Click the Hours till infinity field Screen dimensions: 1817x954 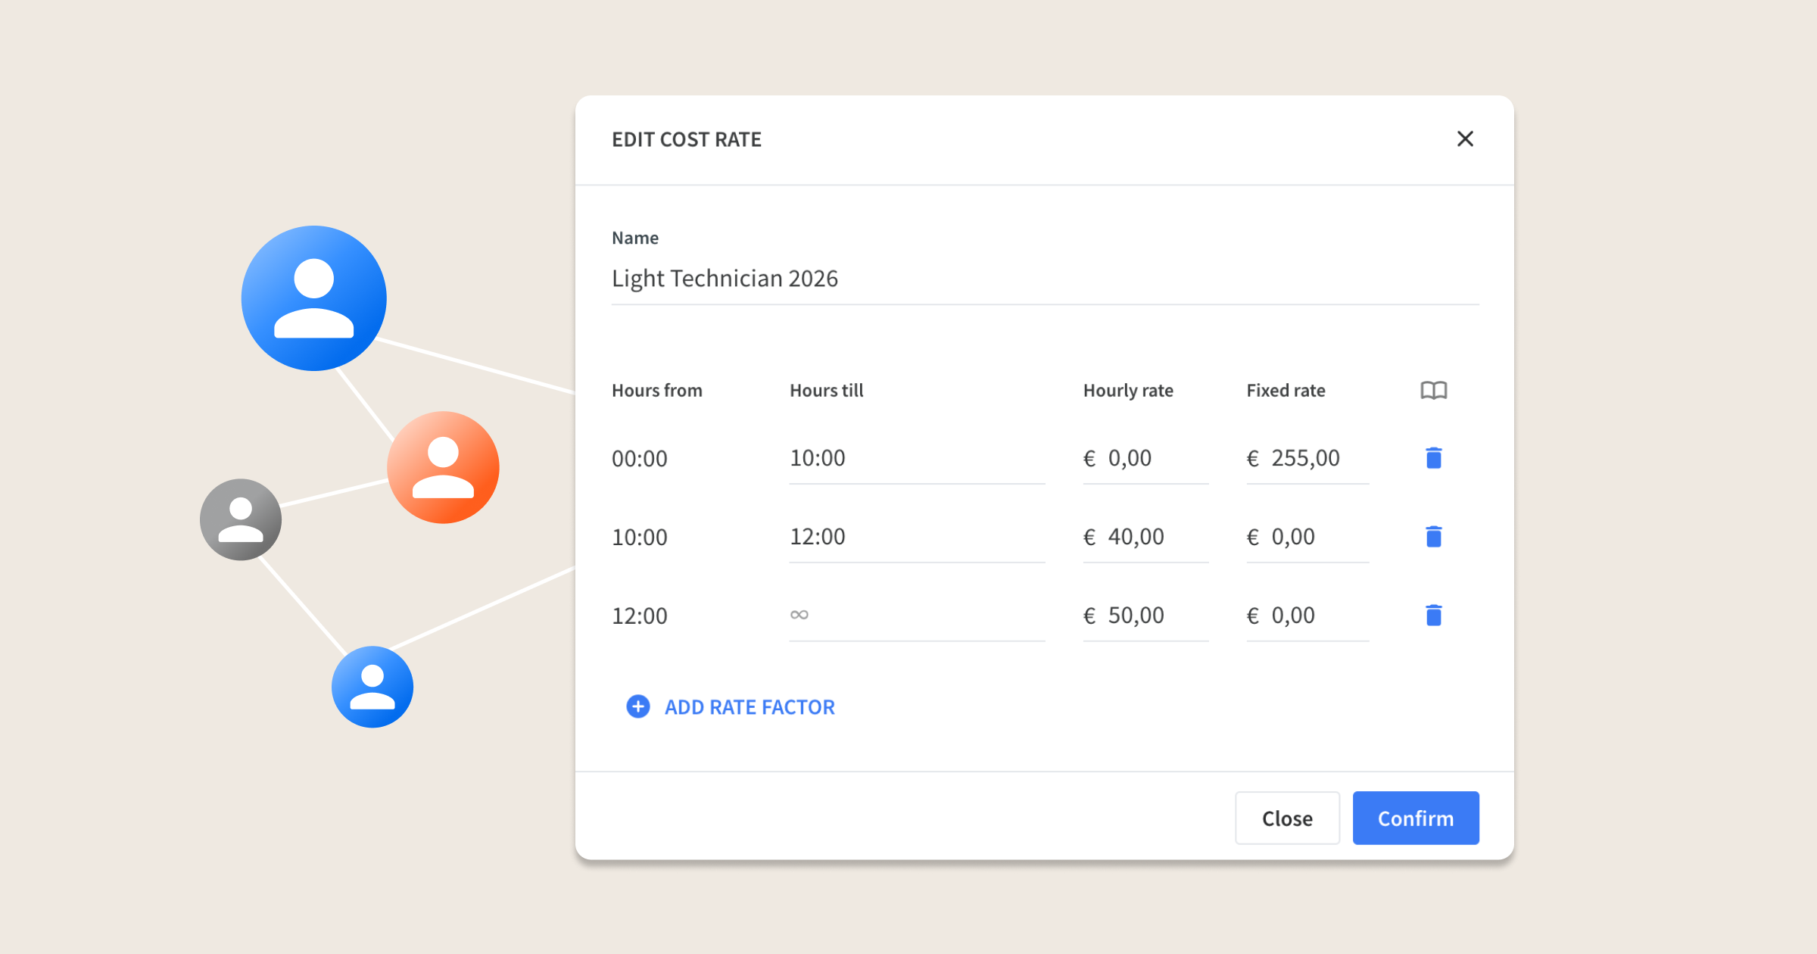click(916, 616)
